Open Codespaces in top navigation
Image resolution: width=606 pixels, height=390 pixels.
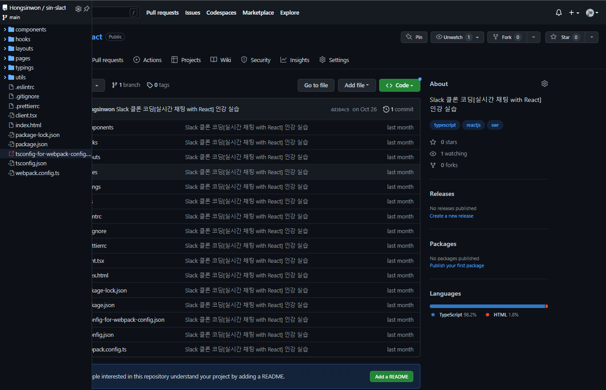pyautogui.click(x=221, y=13)
